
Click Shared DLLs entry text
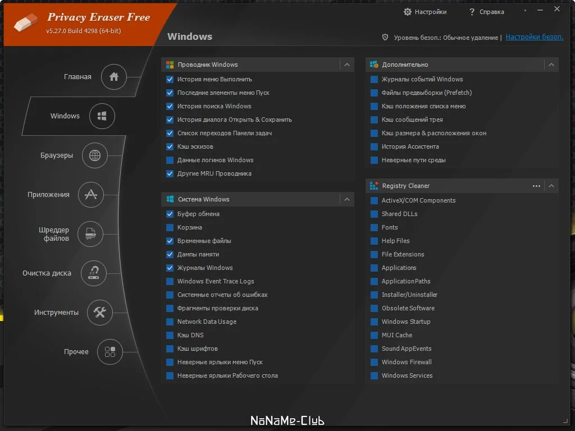(399, 214)
